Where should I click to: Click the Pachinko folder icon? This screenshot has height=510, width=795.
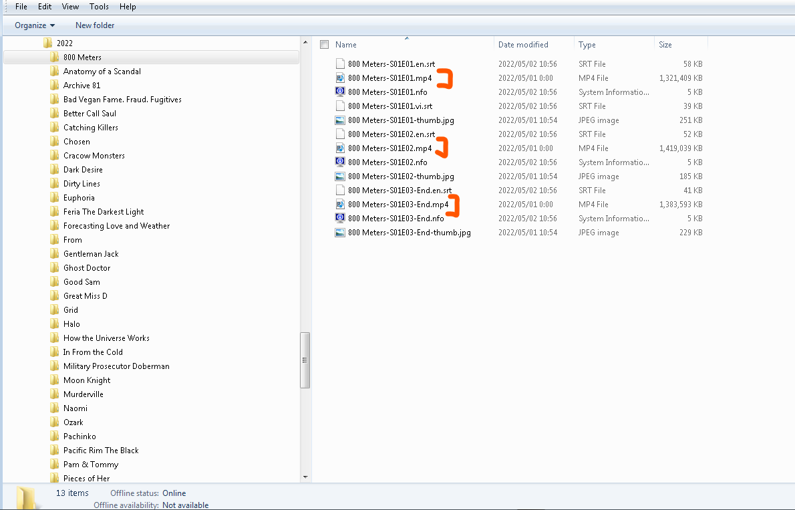55,436
